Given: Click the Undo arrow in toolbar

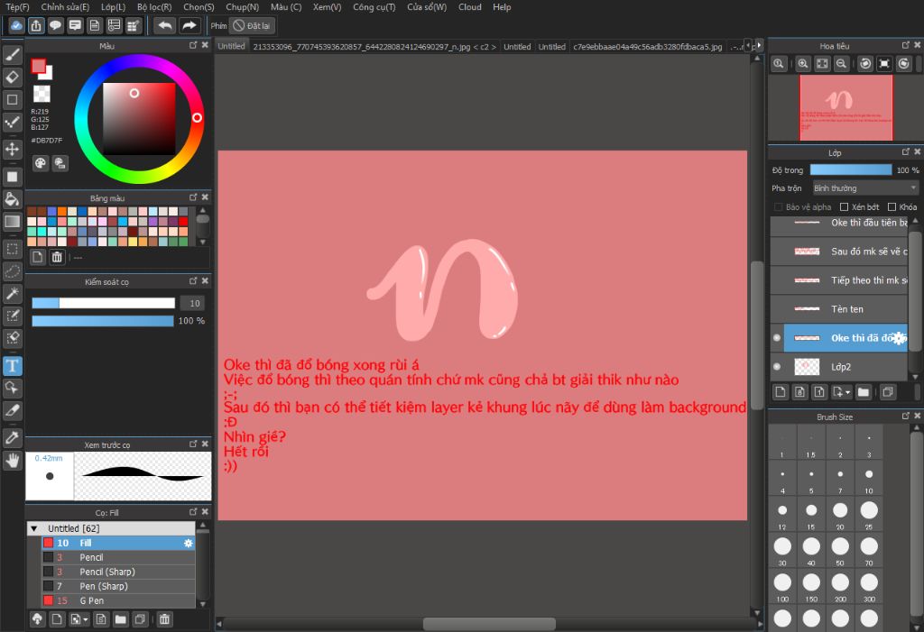Looking at the screenshot, I should click(x=165, y=25).
